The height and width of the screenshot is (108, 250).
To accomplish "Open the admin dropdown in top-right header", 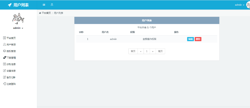I will click(x=239, y=5).
